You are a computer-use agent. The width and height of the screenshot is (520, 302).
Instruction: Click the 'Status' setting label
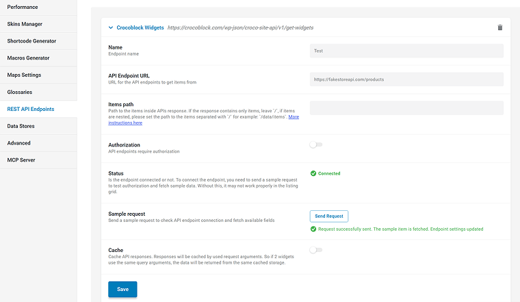pos(116,173)
